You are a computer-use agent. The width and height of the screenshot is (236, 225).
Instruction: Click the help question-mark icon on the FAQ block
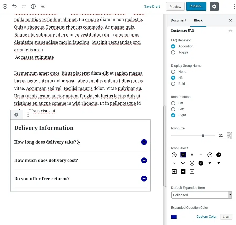tap(16, 114)
